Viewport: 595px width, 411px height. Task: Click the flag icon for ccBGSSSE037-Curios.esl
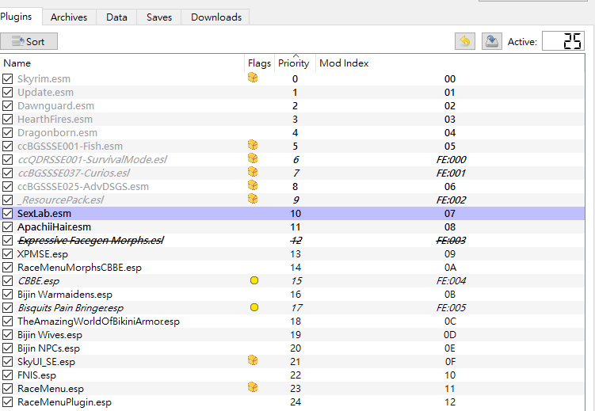[253, 172]
